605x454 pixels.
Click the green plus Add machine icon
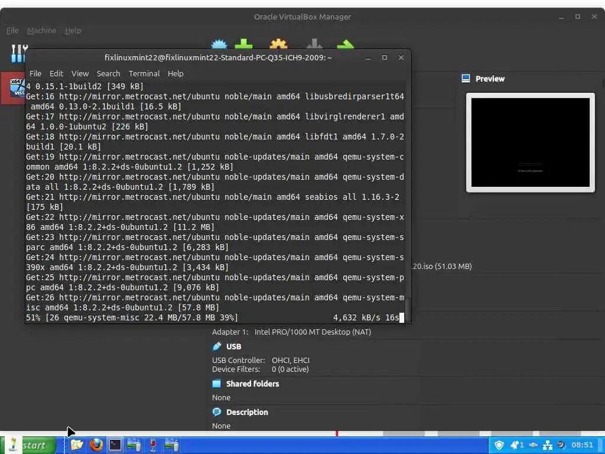point(243,44)
